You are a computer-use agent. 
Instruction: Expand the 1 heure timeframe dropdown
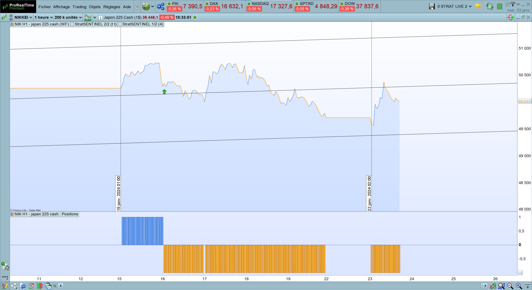tap(43, 17)
